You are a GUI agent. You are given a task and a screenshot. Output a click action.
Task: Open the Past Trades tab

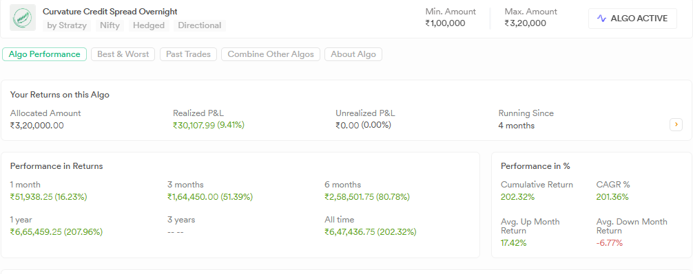[188, 54]
